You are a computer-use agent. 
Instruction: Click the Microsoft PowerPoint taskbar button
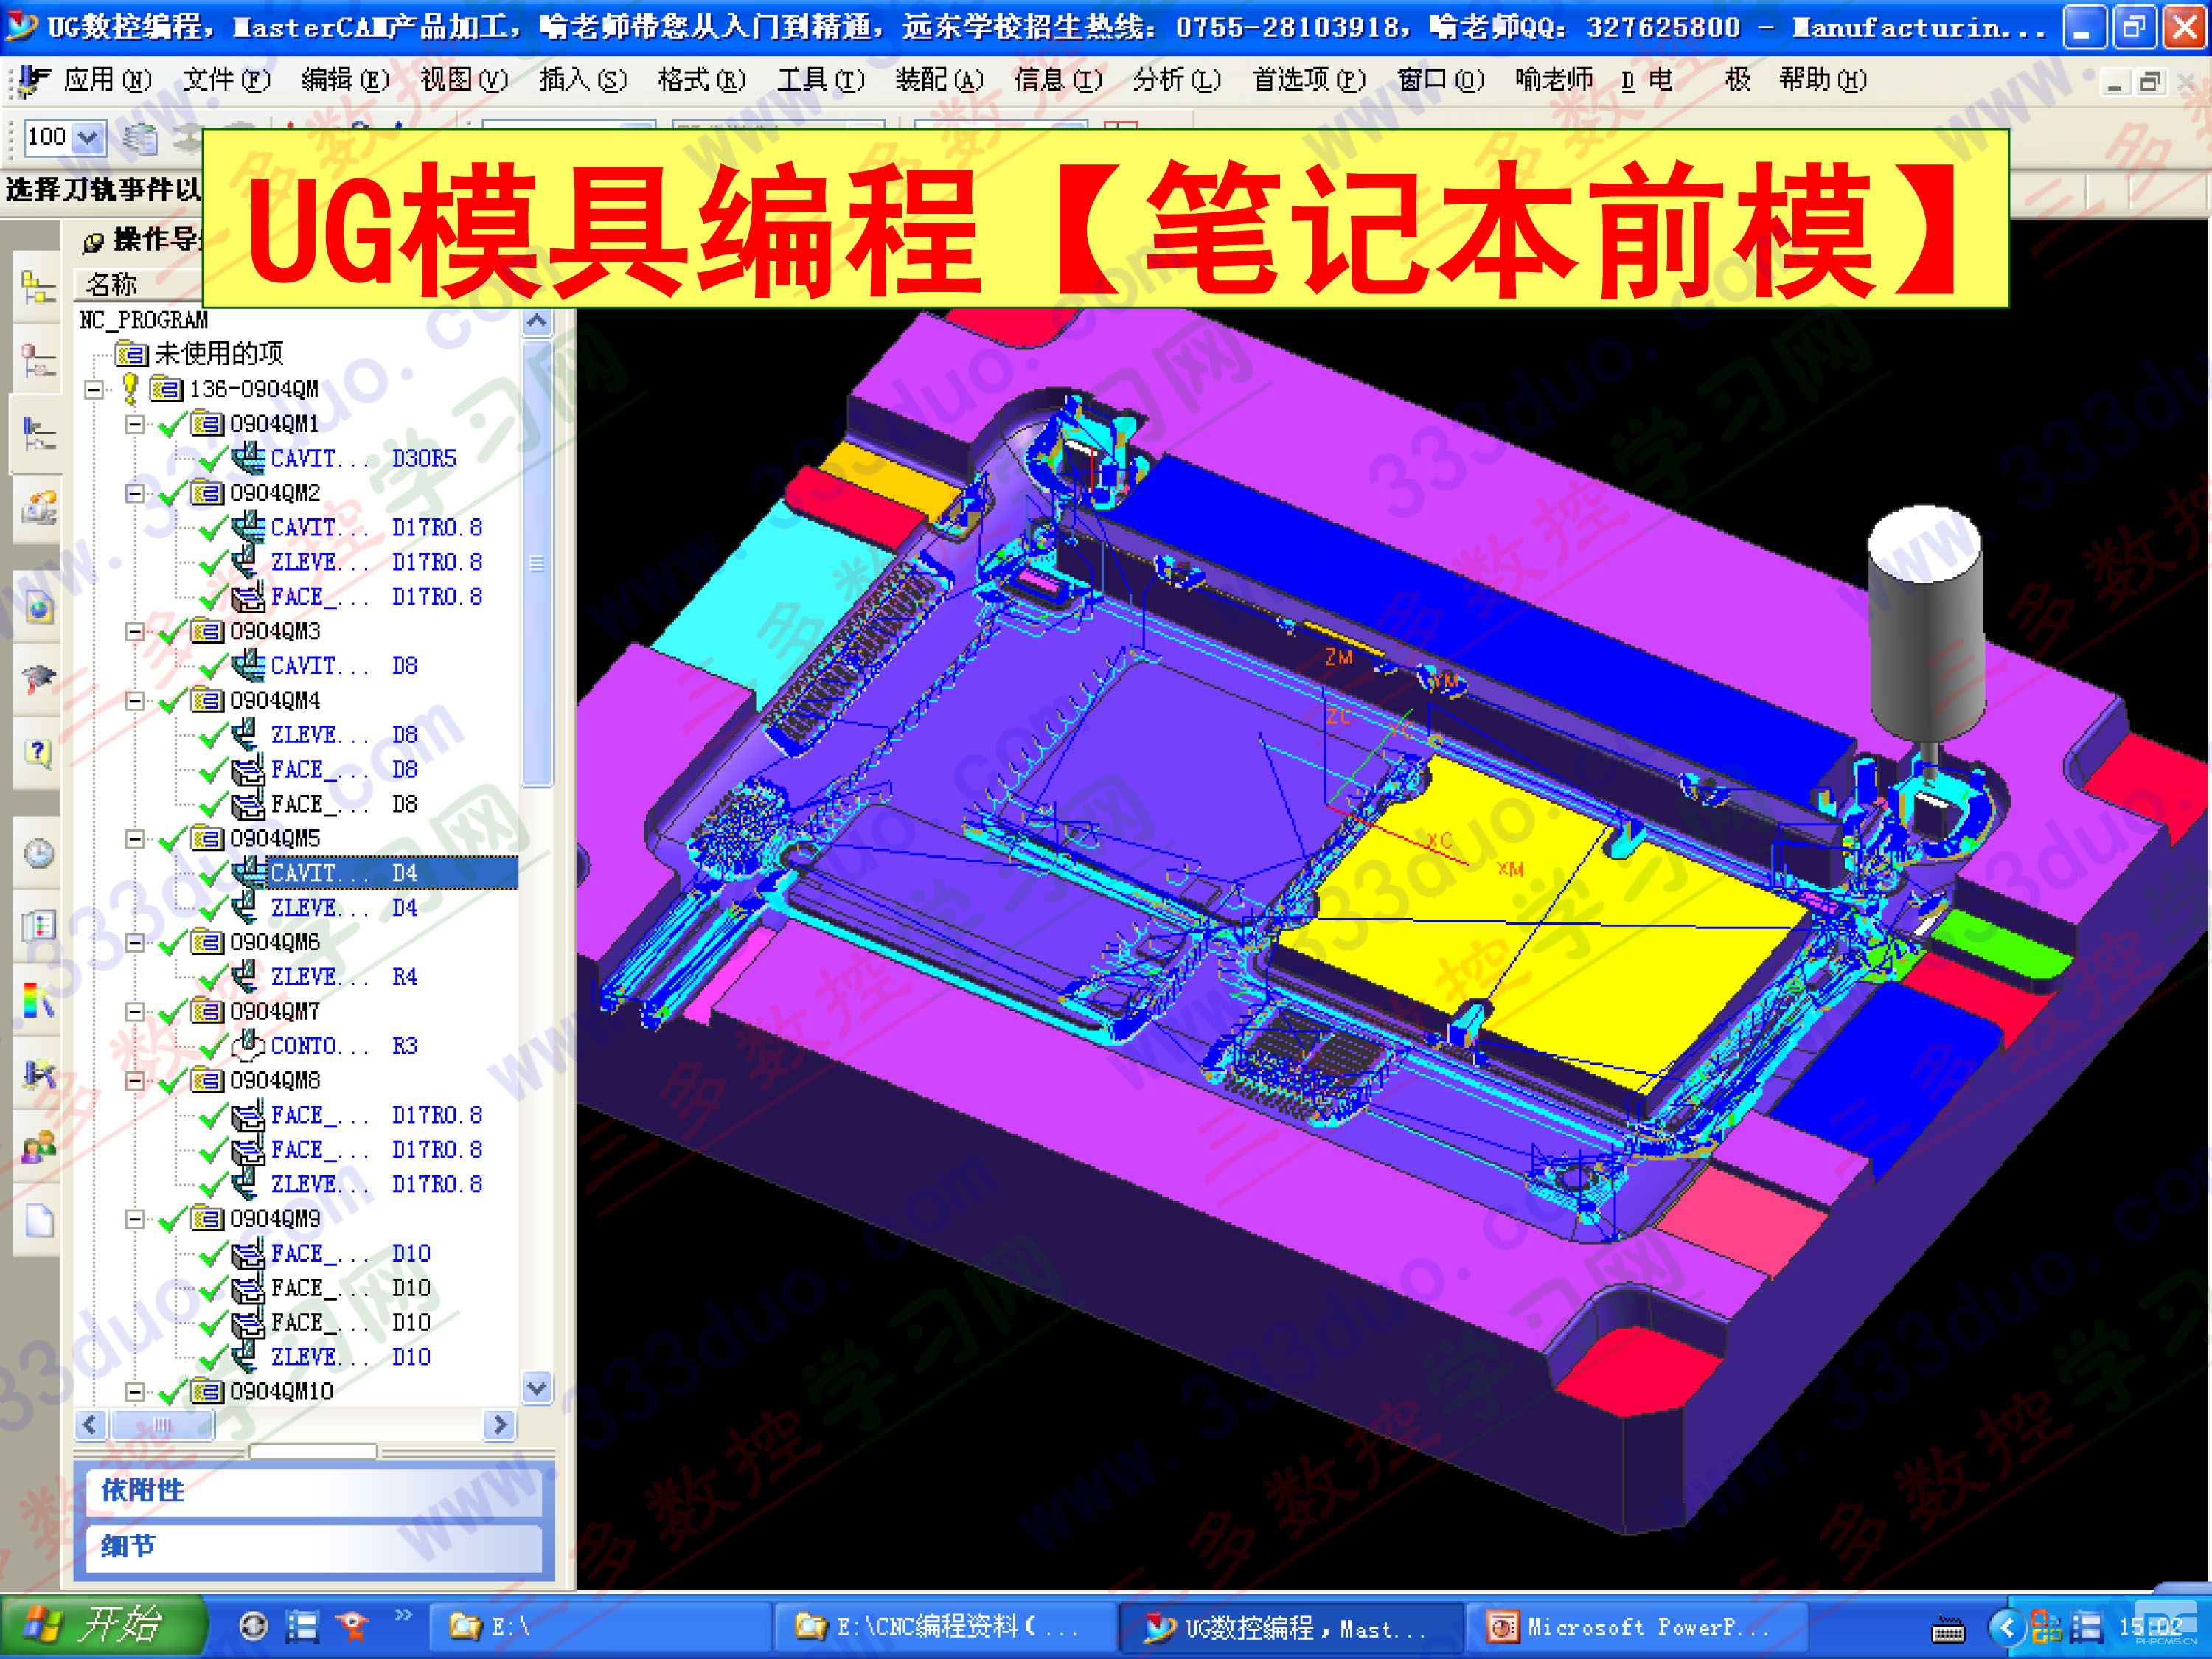[x=1637, y=1628]
